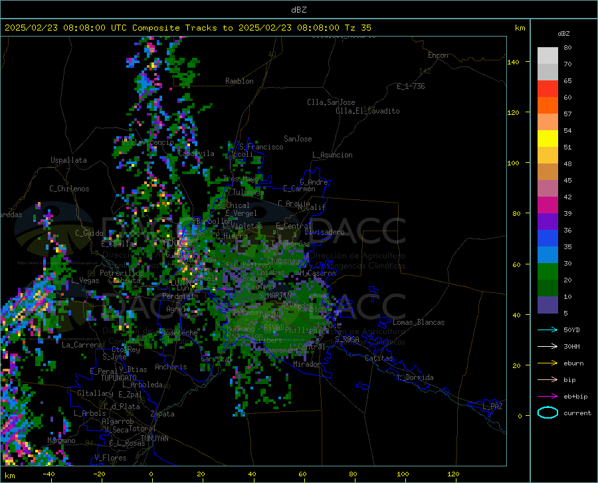Viewport: 598px width, 483px height.
Task: Click the Catitas map label
Action: 379,358
